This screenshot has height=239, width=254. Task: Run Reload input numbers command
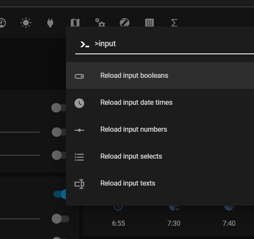coord(160,129)
